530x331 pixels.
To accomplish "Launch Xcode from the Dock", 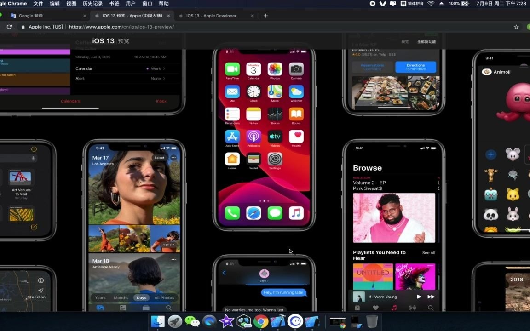I will (278, 321).
